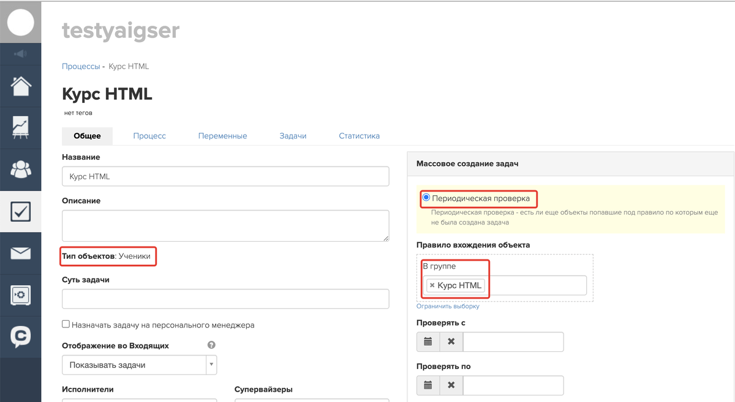Click the Проверять с date input
Image resolution: width=735 pixels, height=402 pixels.
[513, 341]
